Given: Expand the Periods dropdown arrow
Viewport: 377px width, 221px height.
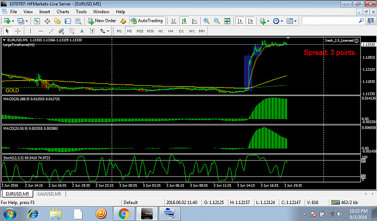Looking at the screenshot, I should click(x=282, y=21).
